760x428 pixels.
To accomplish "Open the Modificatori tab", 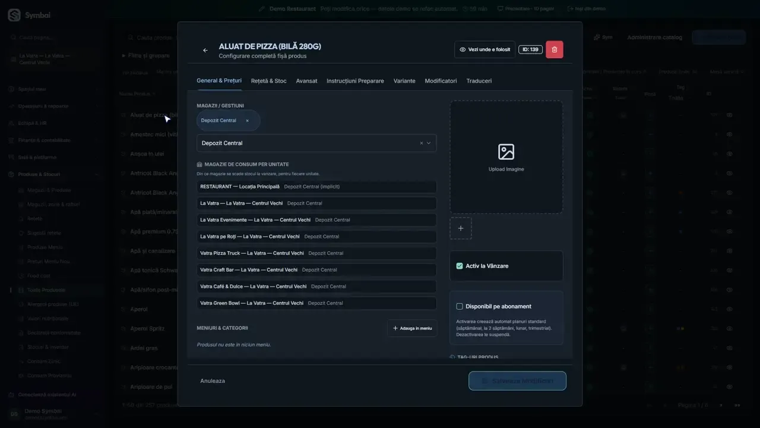I will pyautogui.click(x=441, y=81).
